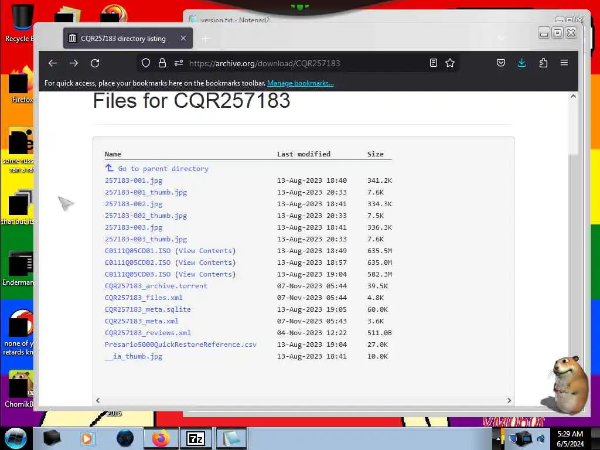
Task: Click the taskbar clock showing 5:29 AM
Action: 570,439
